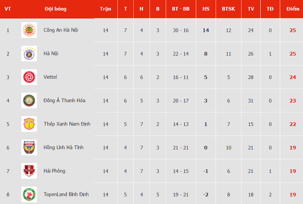Image resolution: width=303 pixels, height=204 pixels.
Task: Click the BTSK column header
Action: pyautogui.click(x=228, y=9)
